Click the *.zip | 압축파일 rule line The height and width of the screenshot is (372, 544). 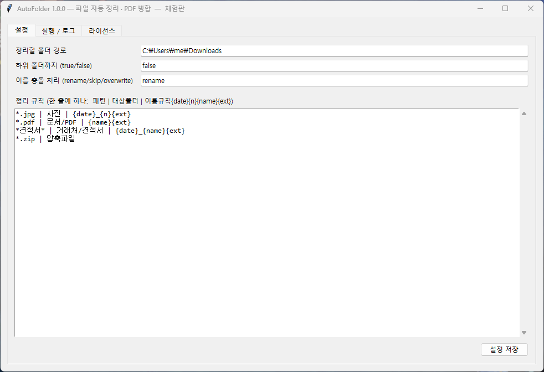[45, 139]
